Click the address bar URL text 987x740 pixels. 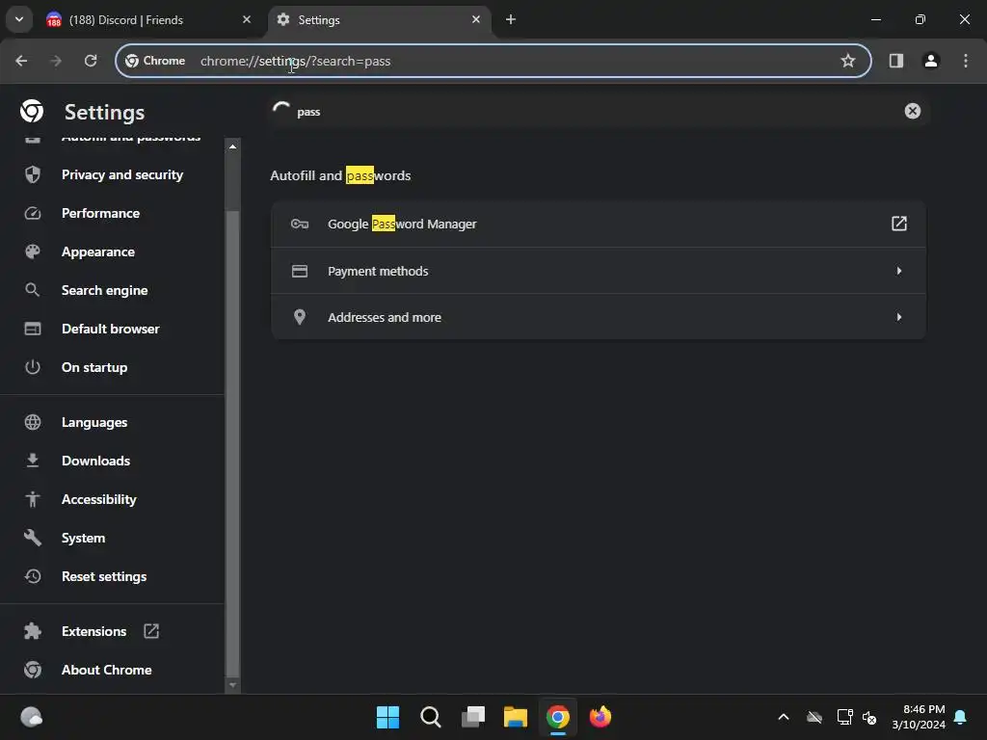pyautogui.click(x=295, y=61)
